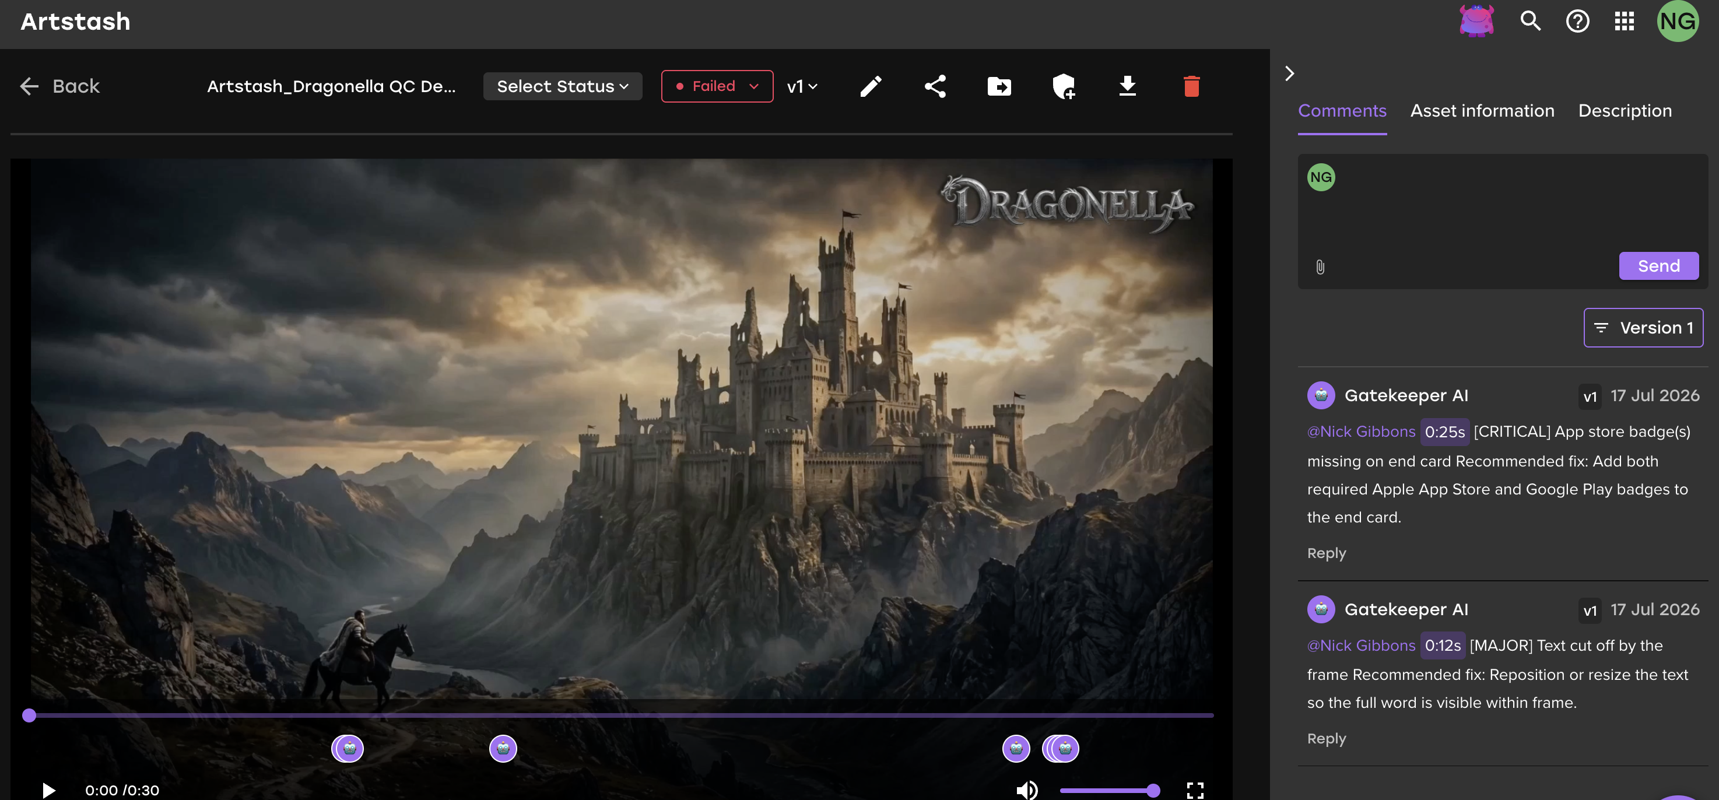The height and width of the screenshot is (800, 1719).
Task: Mute the video volume icon
Action: [x=1027, y=791]
